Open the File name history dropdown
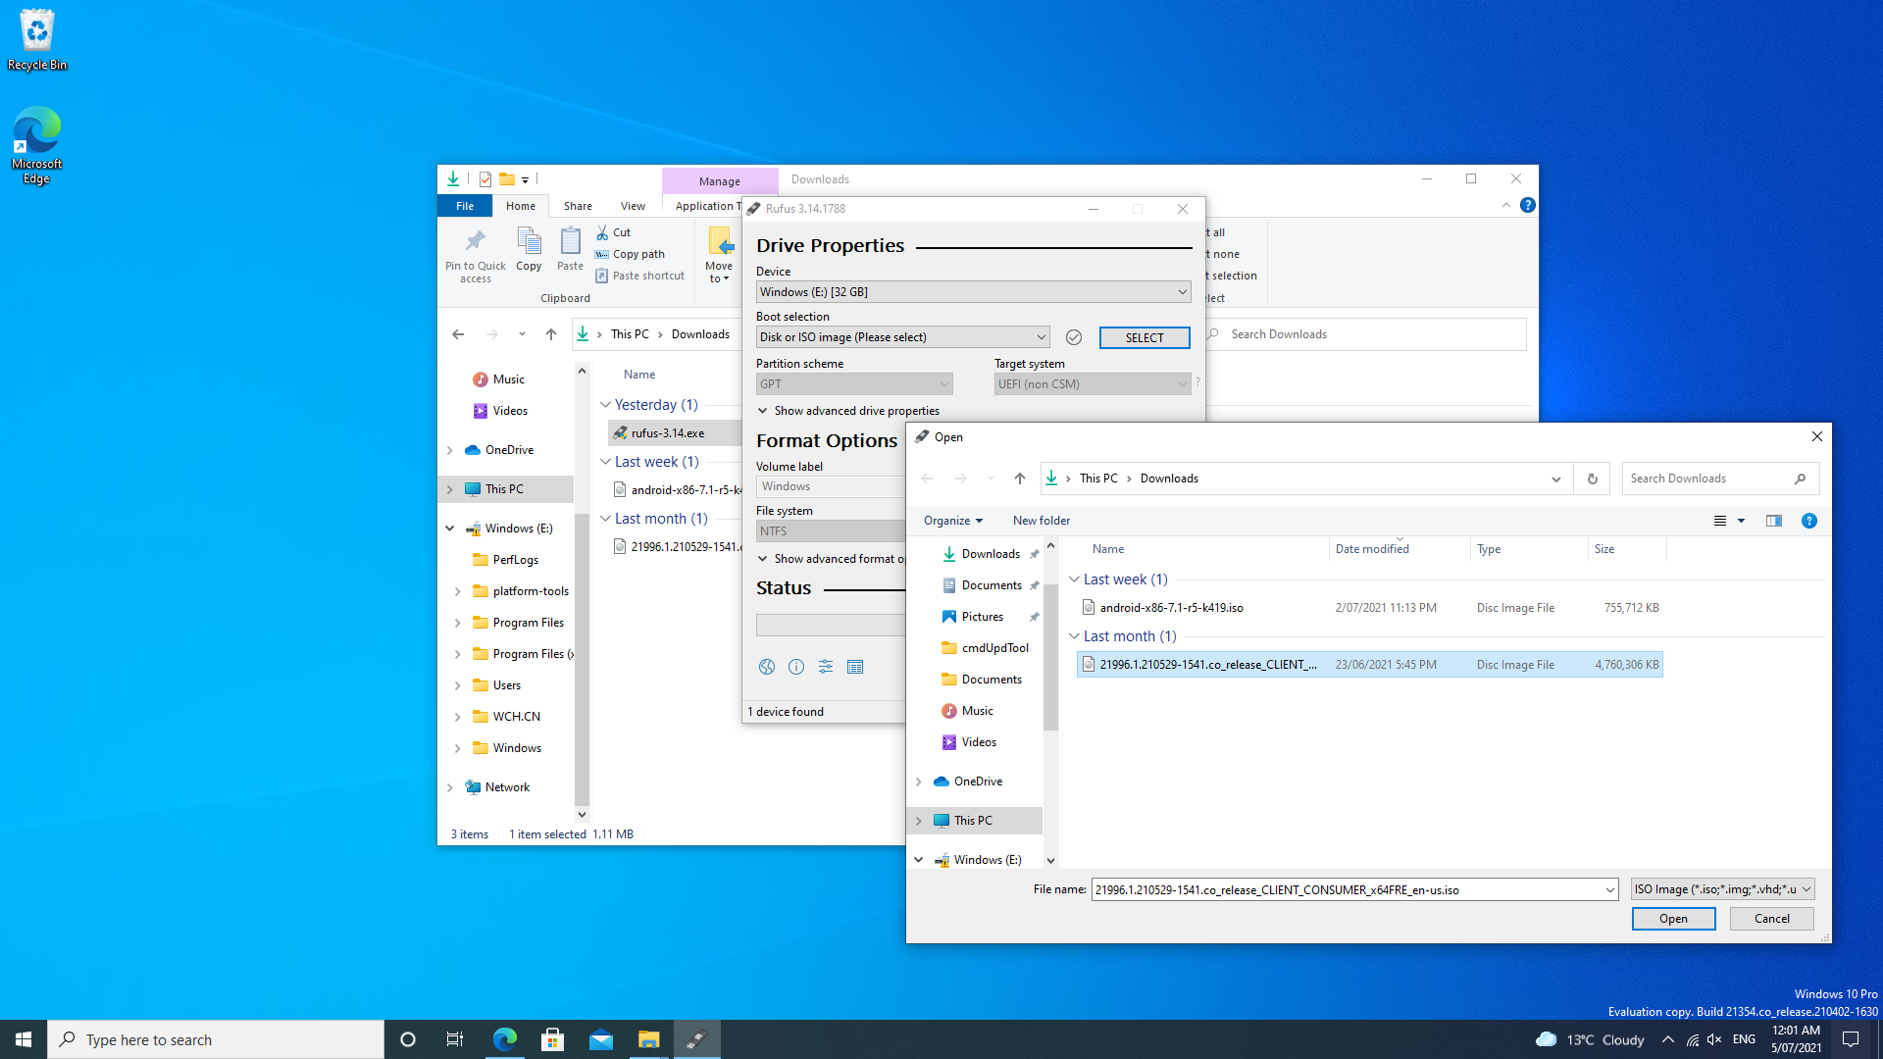This screenshot has width=1883, height=1059. (1609, 890)
